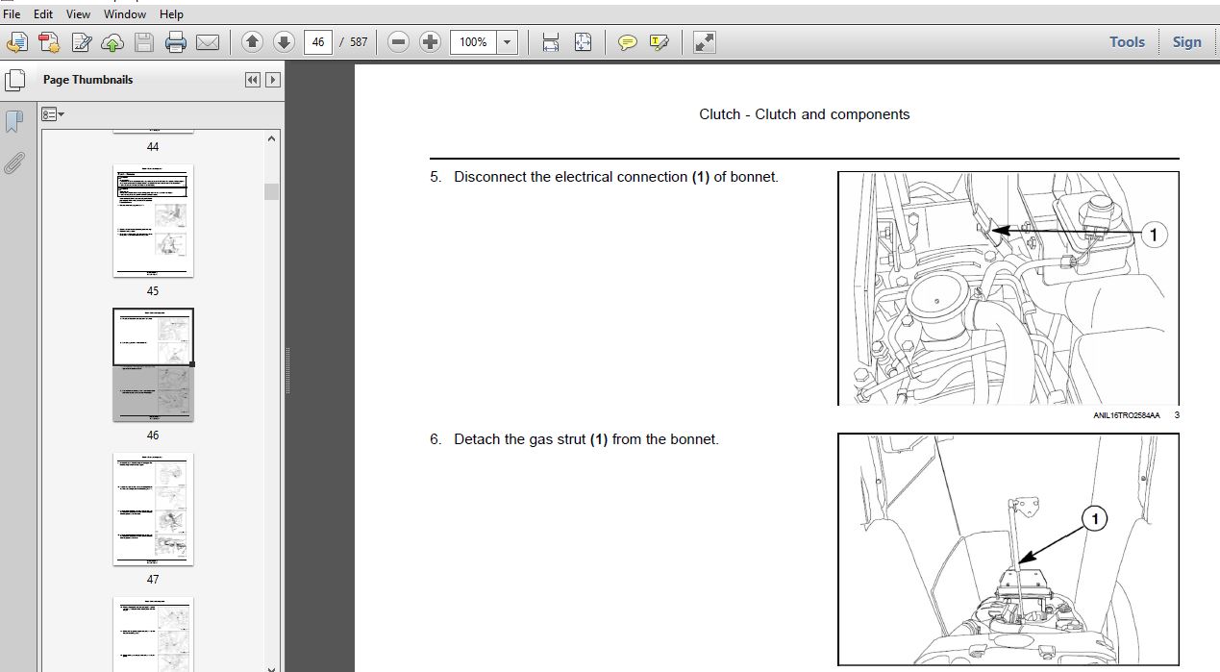The image size is (1220, 672).
Task: Open the thumbnails options menu
Action: 54,114
